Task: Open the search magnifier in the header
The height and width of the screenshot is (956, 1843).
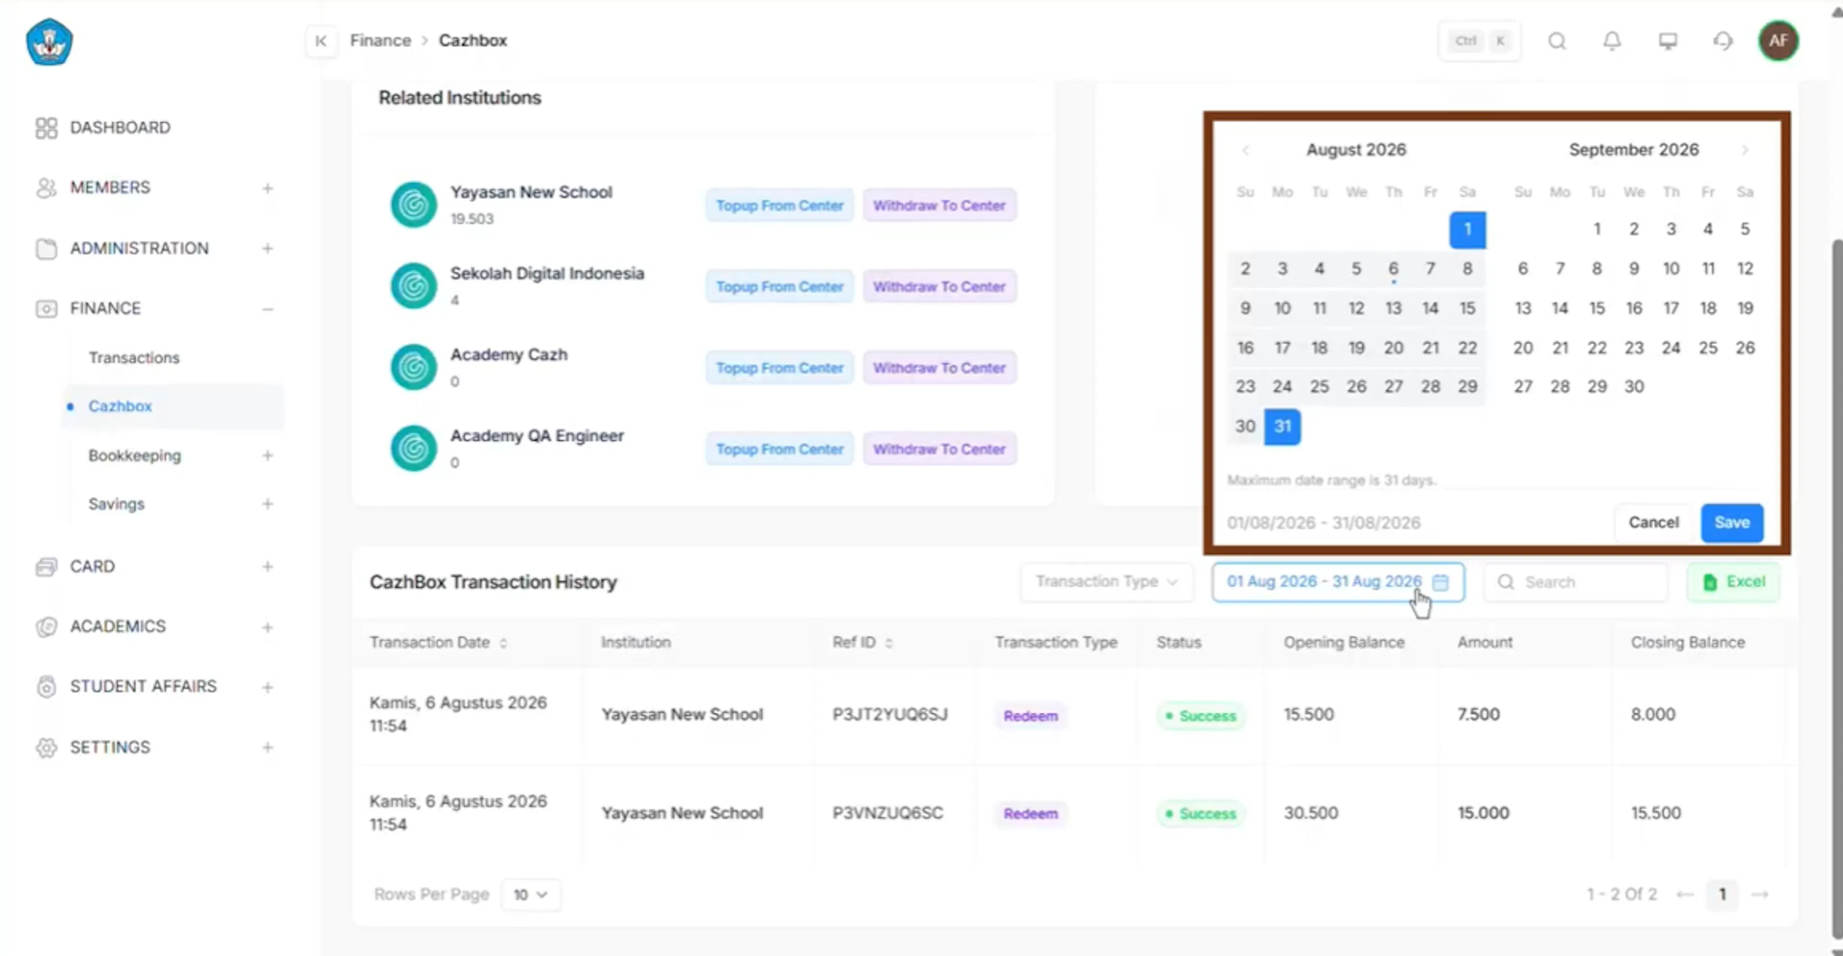Action: tap(1557, 41)
